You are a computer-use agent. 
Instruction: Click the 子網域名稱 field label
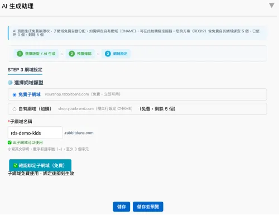20,122
